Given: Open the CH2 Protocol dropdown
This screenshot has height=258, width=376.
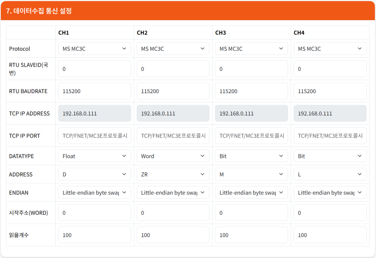Looking at the screenshot, I should click(x=173, y=48).
